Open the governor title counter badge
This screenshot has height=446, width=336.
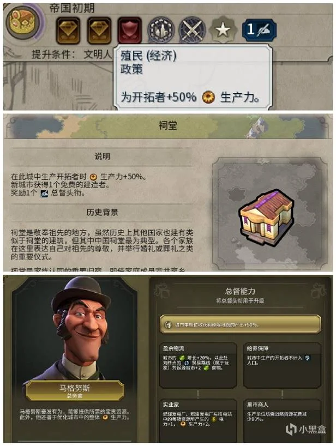259,29
